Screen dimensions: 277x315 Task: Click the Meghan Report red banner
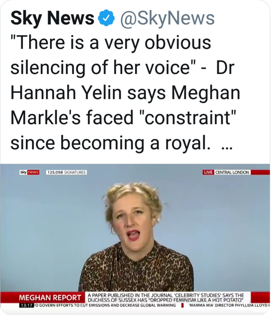point(50,297)
